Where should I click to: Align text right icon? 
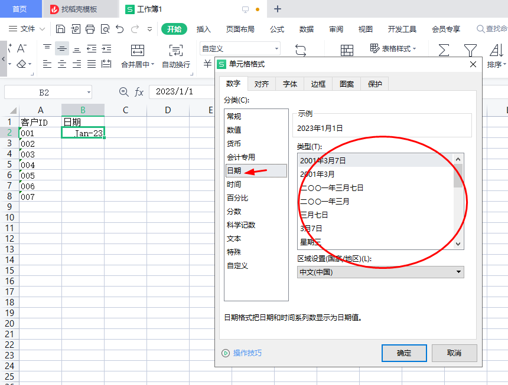77,64
